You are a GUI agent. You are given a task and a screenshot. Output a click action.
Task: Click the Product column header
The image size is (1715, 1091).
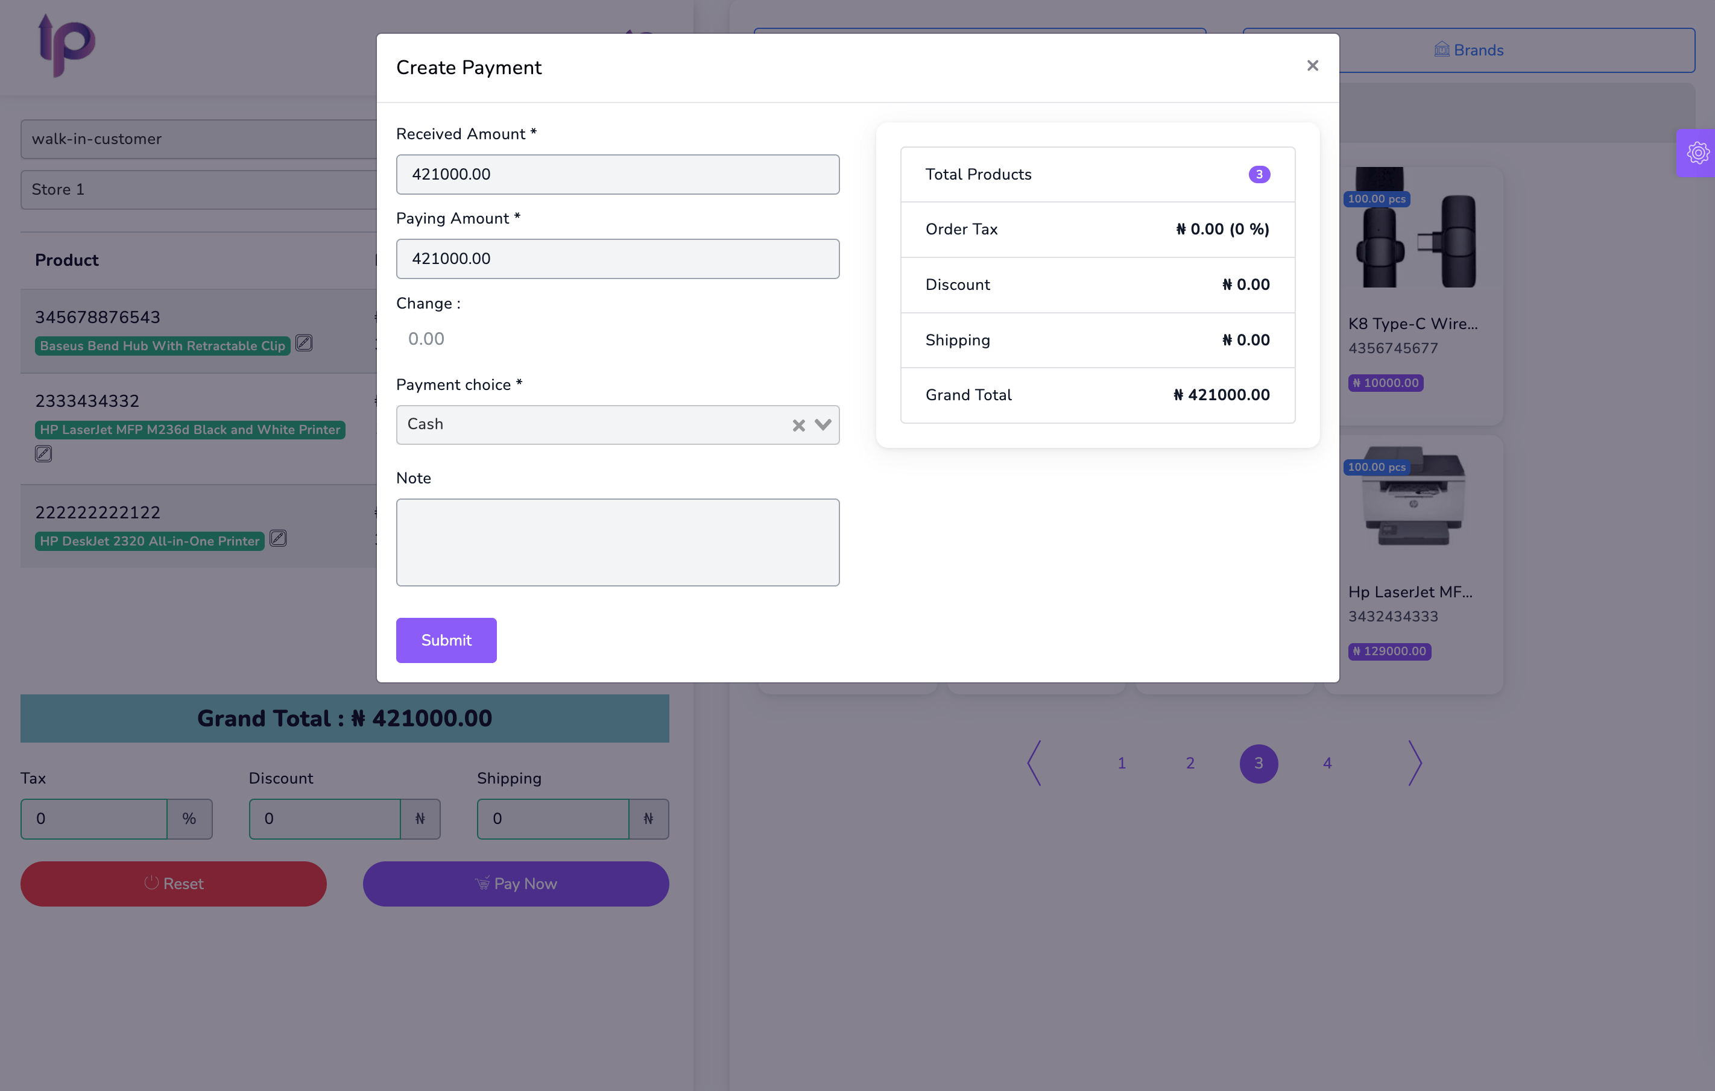67,260
